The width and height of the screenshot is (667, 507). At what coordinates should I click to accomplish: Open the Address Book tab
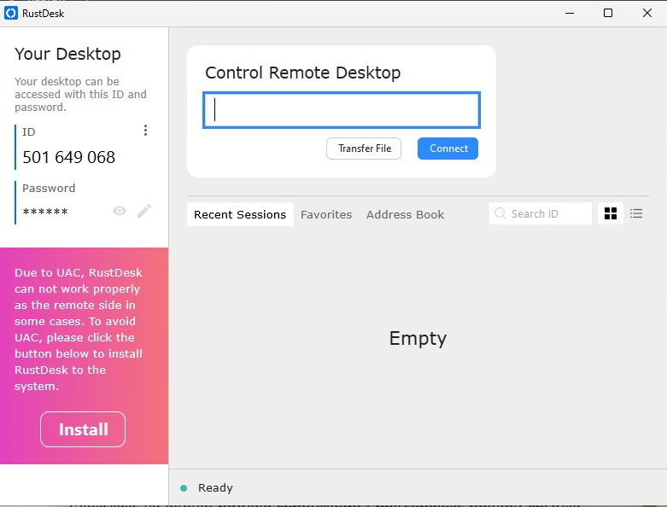[x=405, y=214]
